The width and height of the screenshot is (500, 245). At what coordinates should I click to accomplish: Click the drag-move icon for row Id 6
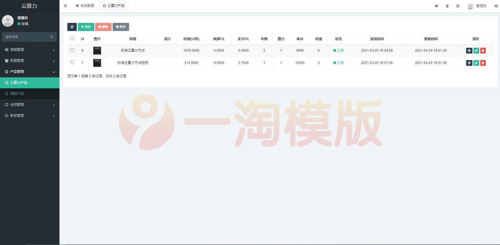point(469,51)
